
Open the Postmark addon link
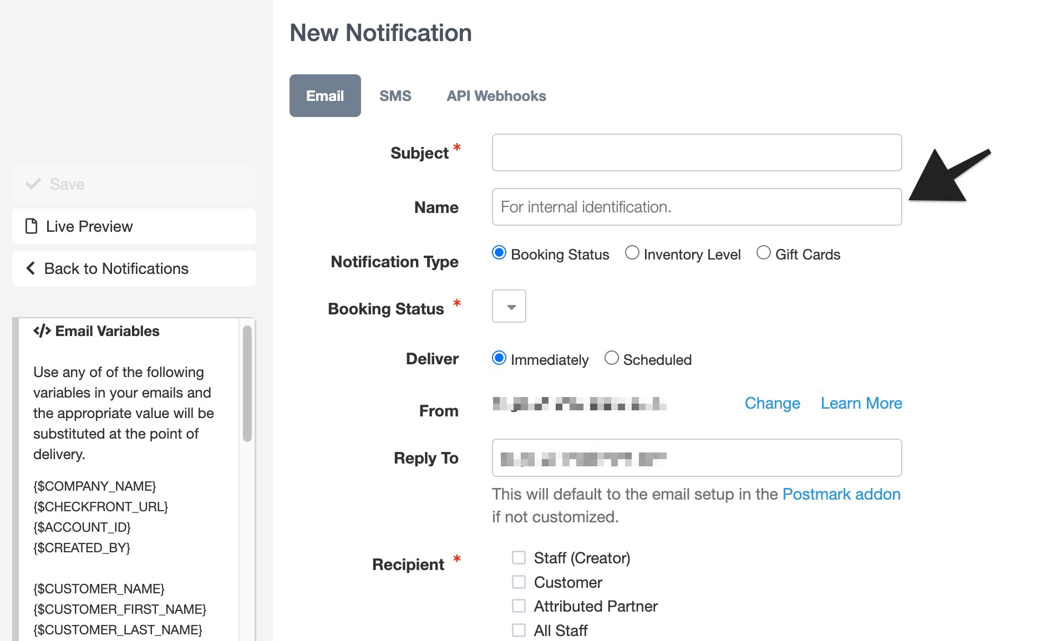pos(841,494)
